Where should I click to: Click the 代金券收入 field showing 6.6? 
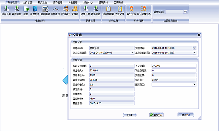click(x=112, y=85)
